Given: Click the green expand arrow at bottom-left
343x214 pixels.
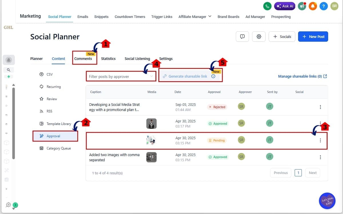Looking at the screenshot, I should pyautogui.click(x=15, y=205).
